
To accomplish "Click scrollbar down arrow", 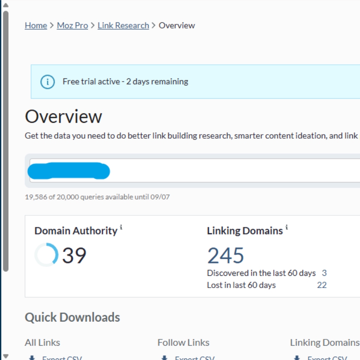I will pyautogui.click(x=6, y=356).
